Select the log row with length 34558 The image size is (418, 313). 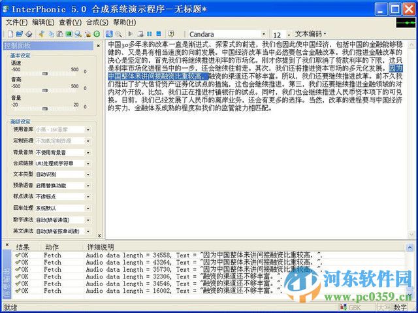209,255
